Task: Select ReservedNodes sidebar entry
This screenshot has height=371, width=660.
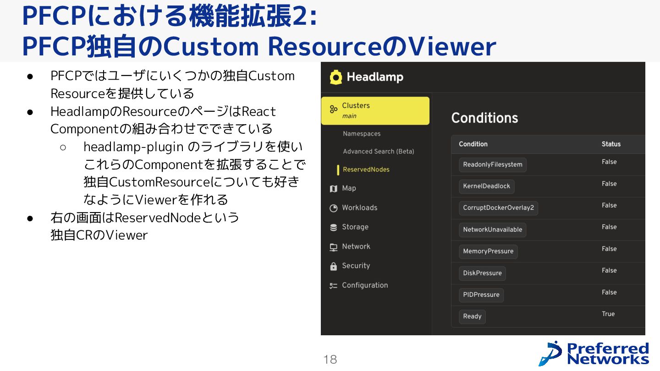Action: click(x=366, y=169)
